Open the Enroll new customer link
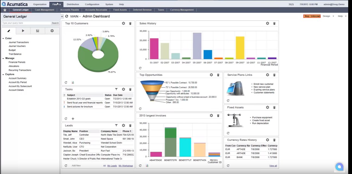Image resolution: width=352 pixels, height=174 pixels. tap(263, 84)
